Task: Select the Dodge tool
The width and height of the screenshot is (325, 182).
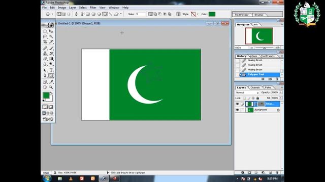Action: click(x=51, y=64)
